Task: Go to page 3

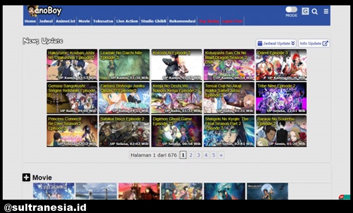Action: click(198, 155)
